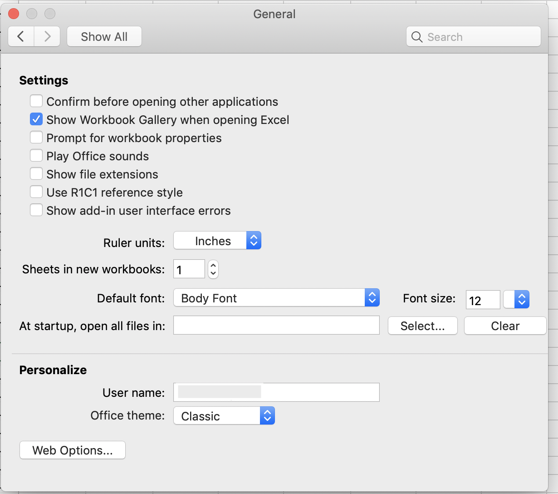Click the User name text field
Screen dimensions: 558x494
(x=276, y=392)
